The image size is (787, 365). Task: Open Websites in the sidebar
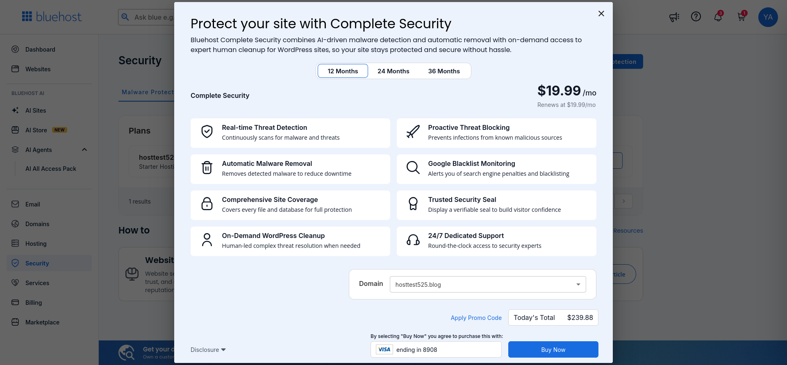(49, 69)
